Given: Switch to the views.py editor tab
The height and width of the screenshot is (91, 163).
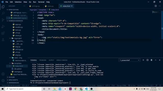Looking at the screenshot, I should click(50, 6).
